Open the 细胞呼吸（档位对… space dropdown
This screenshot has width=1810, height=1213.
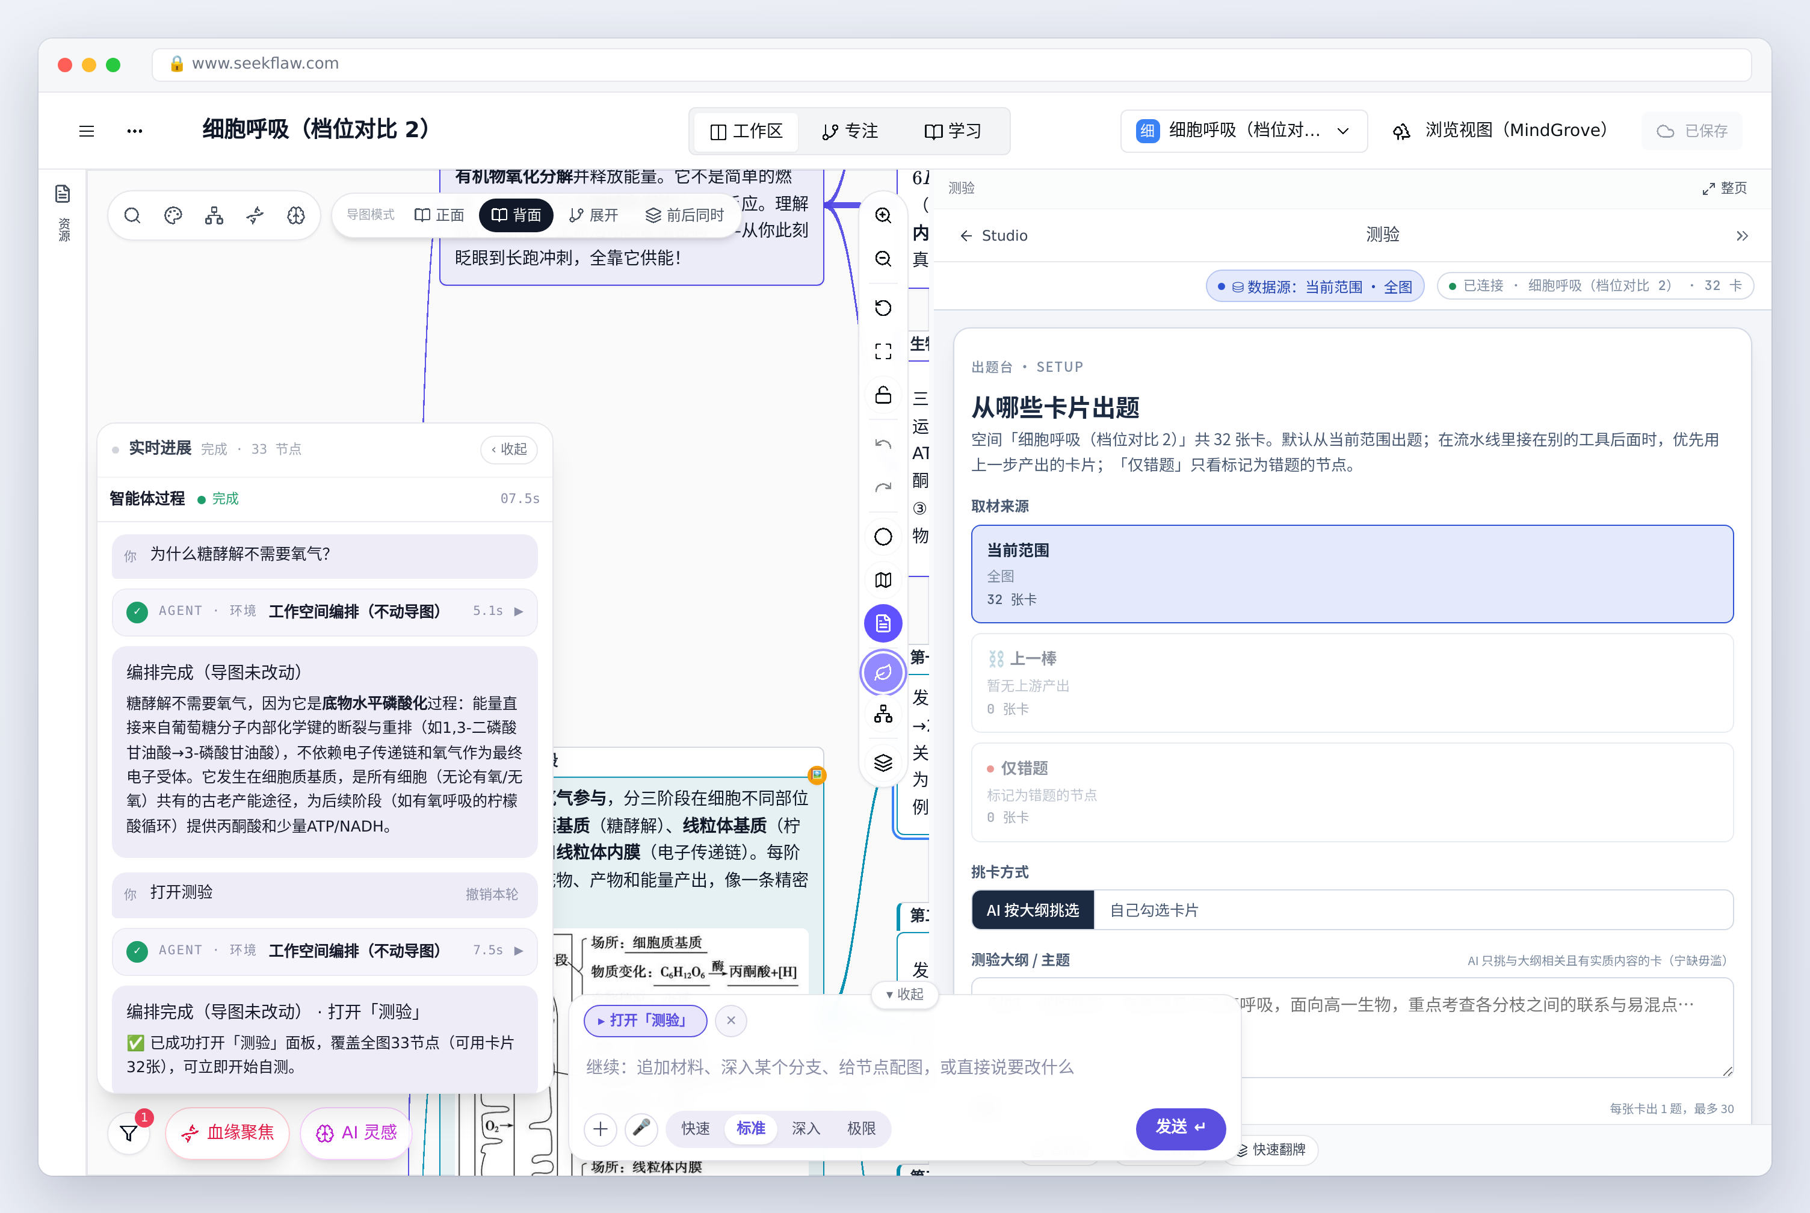pyautogui.click(x=1244, y=131)
